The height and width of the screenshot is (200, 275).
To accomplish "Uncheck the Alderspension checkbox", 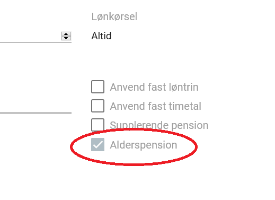I will point(97,145).
